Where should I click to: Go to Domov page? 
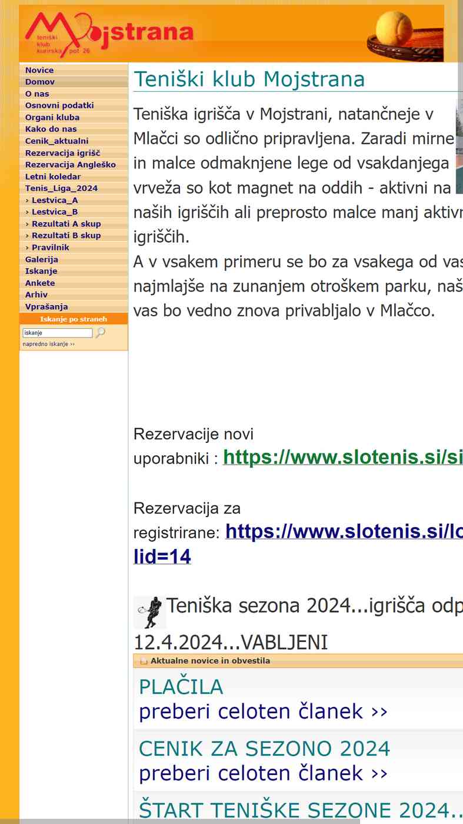pyautogui.click(x=74, y=82)
